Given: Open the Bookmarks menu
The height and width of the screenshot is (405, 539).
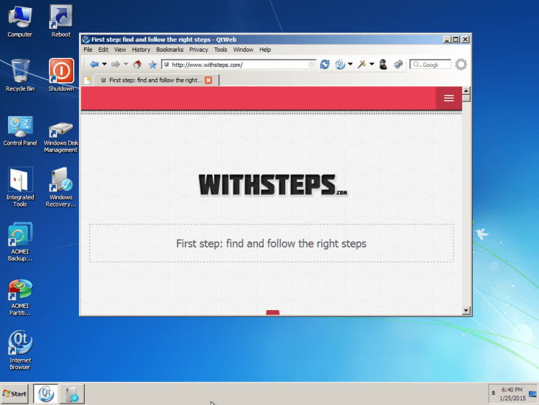Looking at the screenshot, I should [170, 50].
